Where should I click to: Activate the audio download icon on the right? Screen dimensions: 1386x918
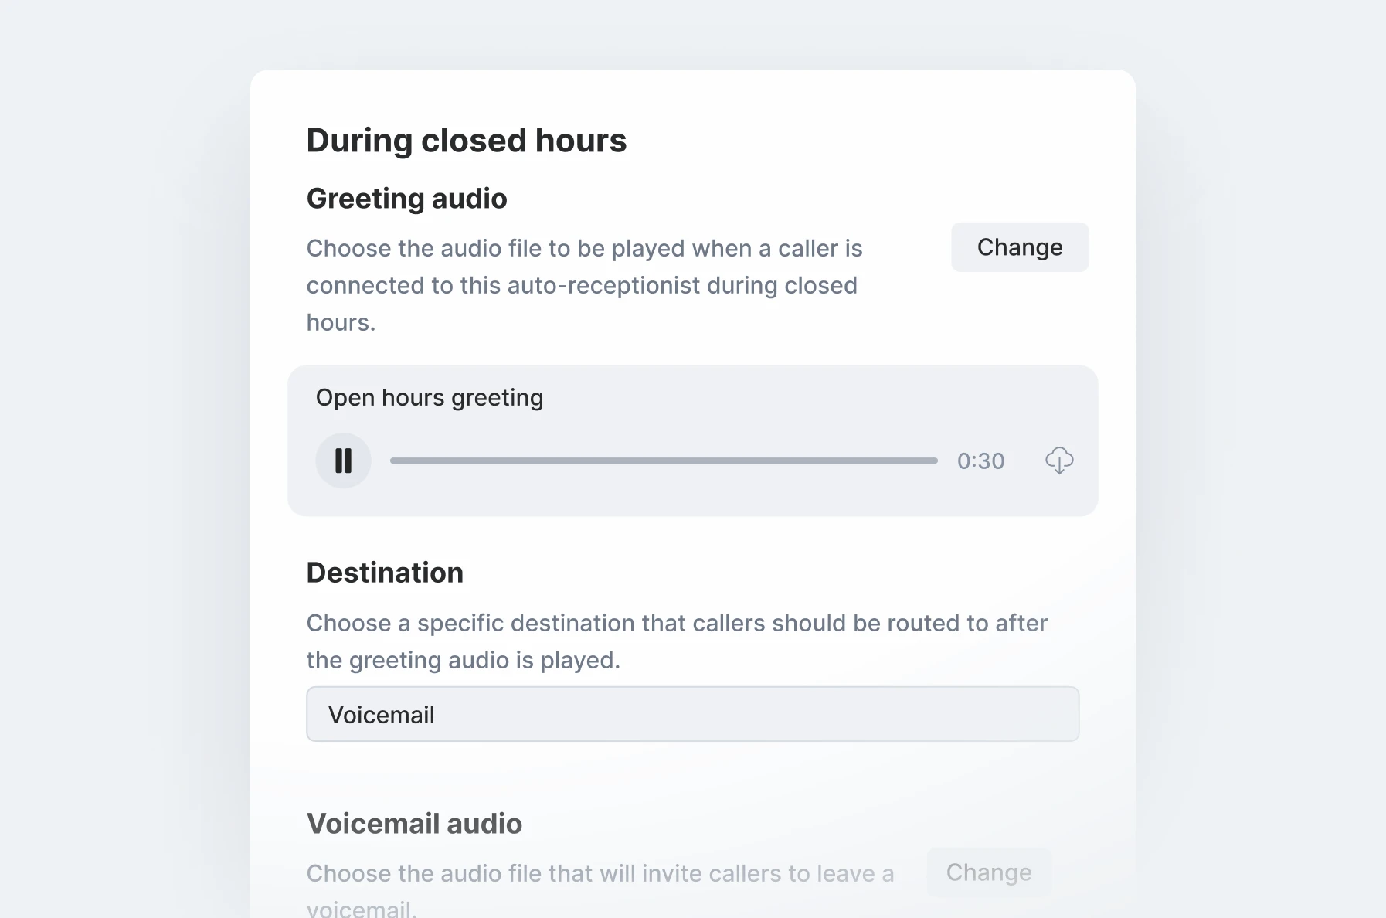[1059, 460]
